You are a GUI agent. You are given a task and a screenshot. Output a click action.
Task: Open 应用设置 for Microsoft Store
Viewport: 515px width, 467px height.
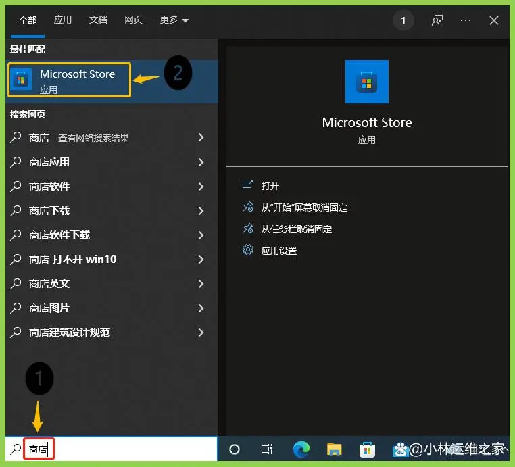coord(279,251)
